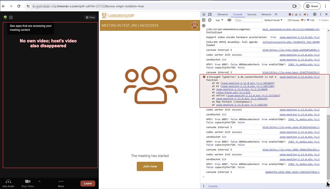
Task: Switch to the Sources tab
Action: click(x=252, y=14)
